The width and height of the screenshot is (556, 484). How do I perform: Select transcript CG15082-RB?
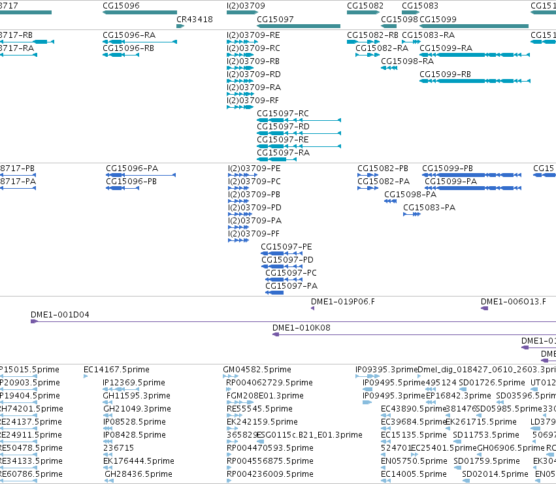(372, 35)
